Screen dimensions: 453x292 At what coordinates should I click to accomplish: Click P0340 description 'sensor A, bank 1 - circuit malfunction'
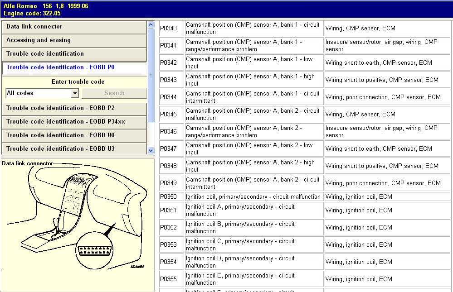[x=254, y=28]
